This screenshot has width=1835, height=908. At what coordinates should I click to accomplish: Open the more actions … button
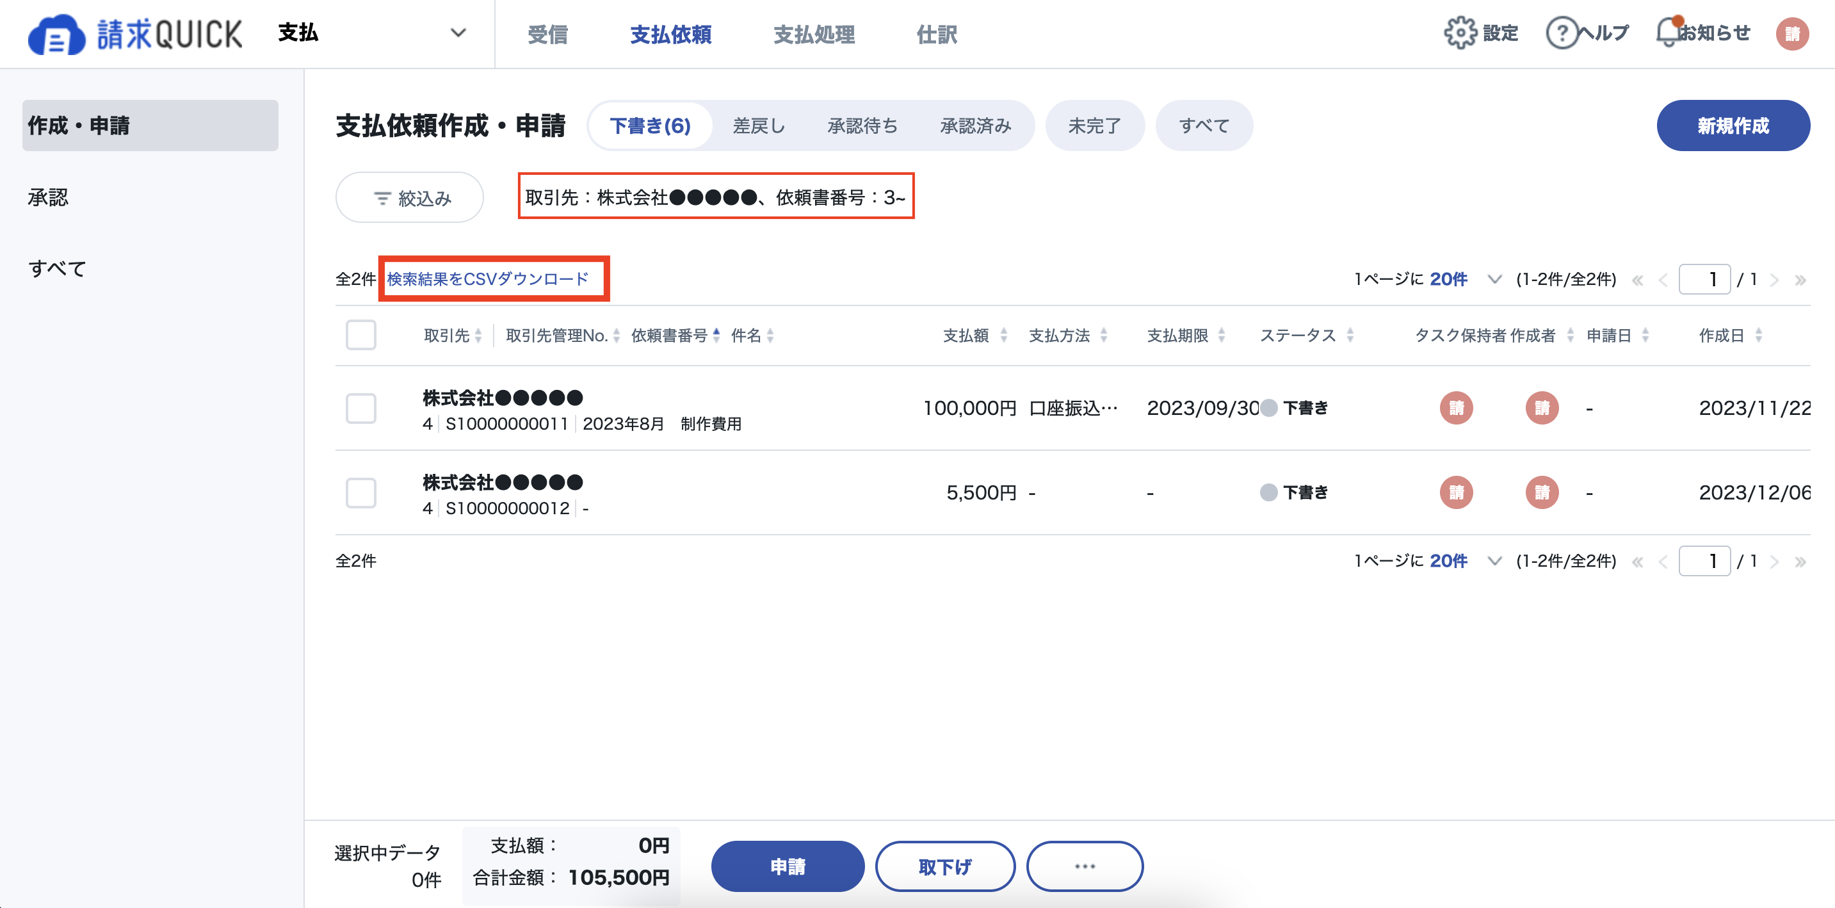click(1084, 866)
